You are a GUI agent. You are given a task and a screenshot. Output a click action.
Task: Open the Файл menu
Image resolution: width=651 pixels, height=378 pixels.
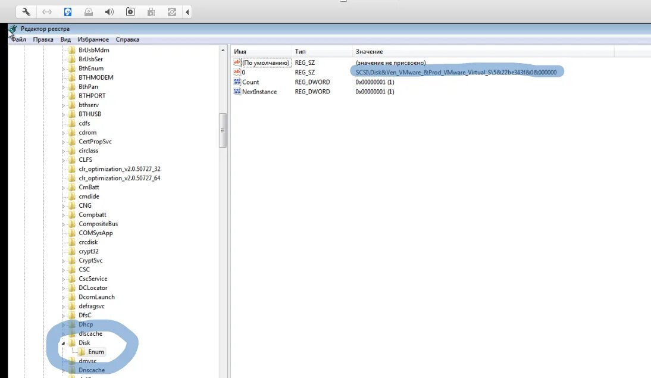coord(18,39)
